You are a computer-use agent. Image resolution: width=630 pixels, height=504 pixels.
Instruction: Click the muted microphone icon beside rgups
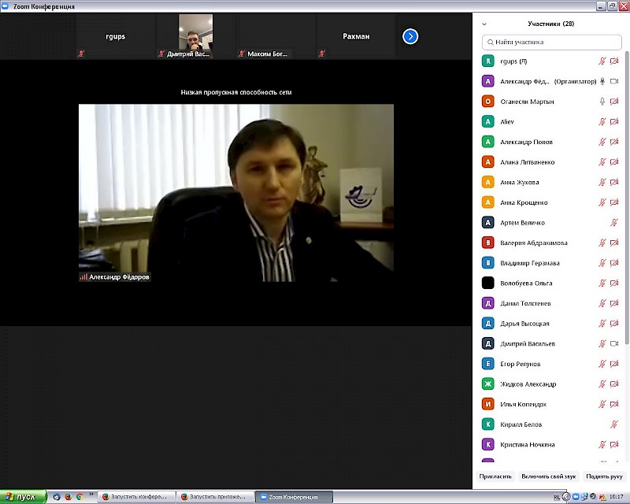click(x=602, y=61)
